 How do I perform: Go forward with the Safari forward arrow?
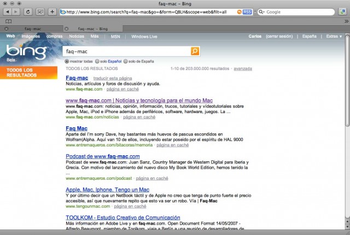pos(16,12)
